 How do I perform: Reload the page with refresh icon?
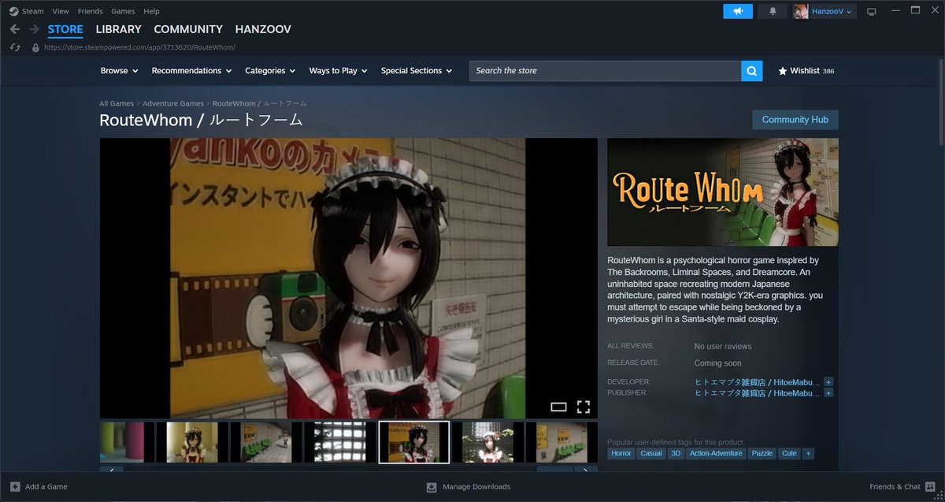tap(14, 47)
